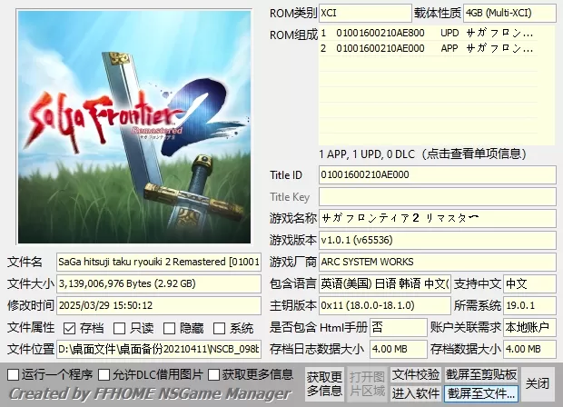Click the 关闭 (close) button
The image size is (563, 407).
click(x=538, y=383)
